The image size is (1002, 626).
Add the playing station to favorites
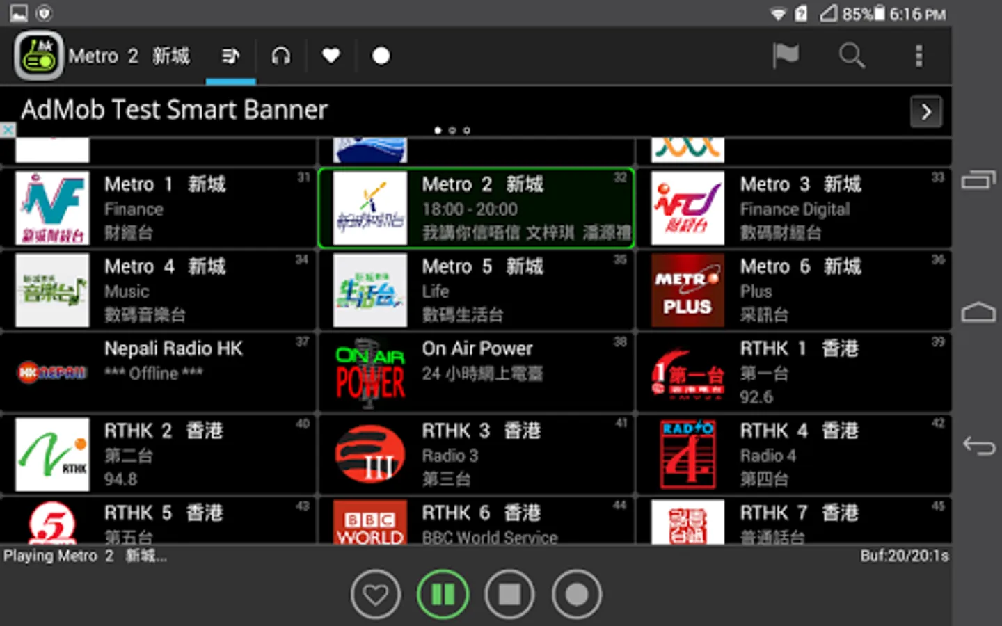tap(376, 595)
